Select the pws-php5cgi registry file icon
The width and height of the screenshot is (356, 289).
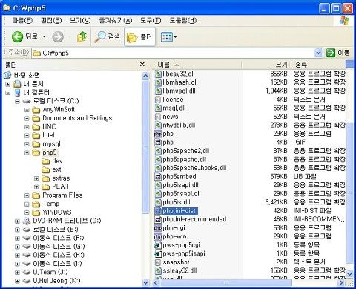tap(158, 245)
